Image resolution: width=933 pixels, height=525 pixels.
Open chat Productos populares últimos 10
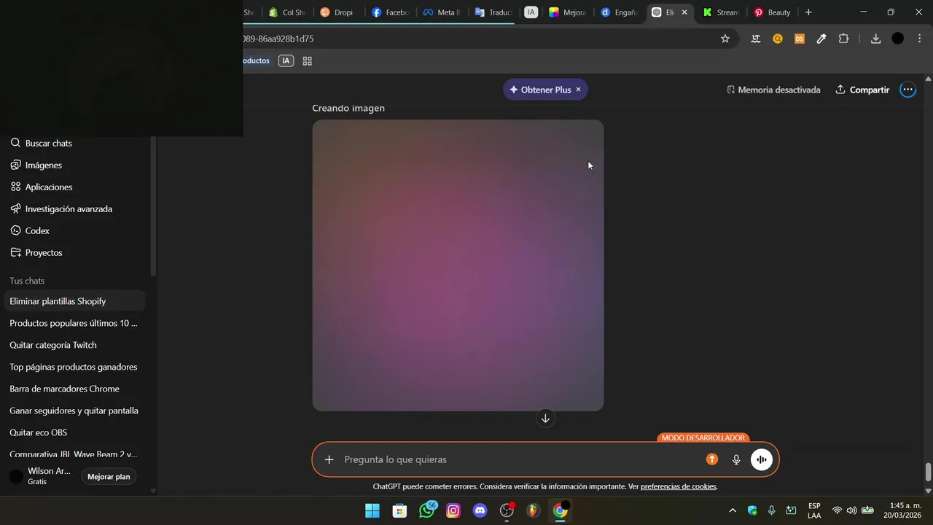(75, 323)
